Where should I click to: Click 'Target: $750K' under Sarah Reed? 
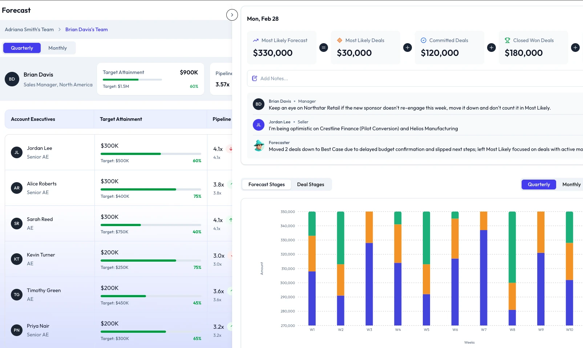click(114, 232)
